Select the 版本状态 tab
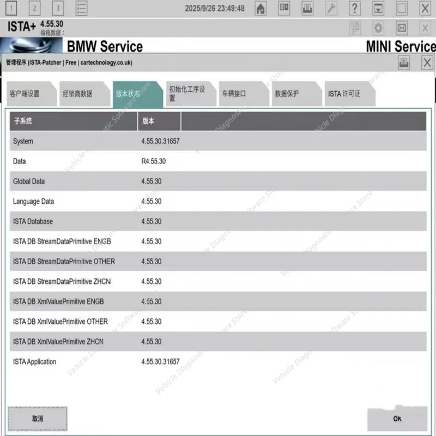The image size is (436, 436). (138, 94)
